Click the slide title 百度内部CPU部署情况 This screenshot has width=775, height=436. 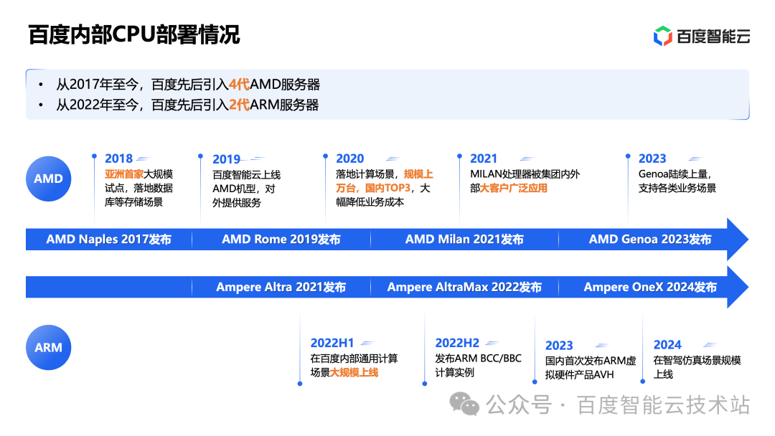point(134,35)
